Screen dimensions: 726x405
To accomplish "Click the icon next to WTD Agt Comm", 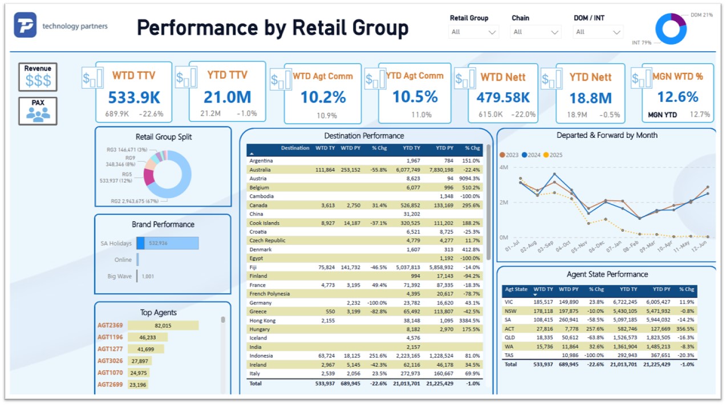I will [281, 79].
